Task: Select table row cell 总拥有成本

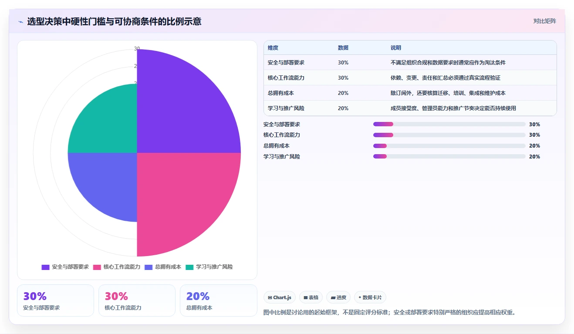Action: coord(281,93)
